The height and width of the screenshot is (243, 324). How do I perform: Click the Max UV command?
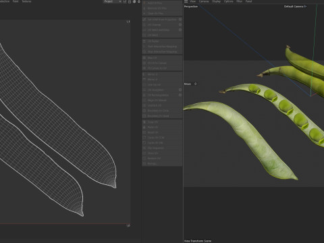[162, 58]
